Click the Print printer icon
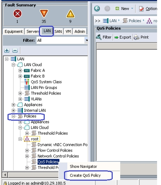The width and height of the screenshot is (161, 185). pos(137,37)
